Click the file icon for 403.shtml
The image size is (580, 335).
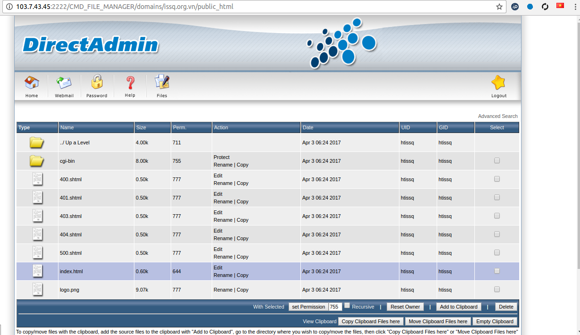pyautogui.click(x=37, y=216)
